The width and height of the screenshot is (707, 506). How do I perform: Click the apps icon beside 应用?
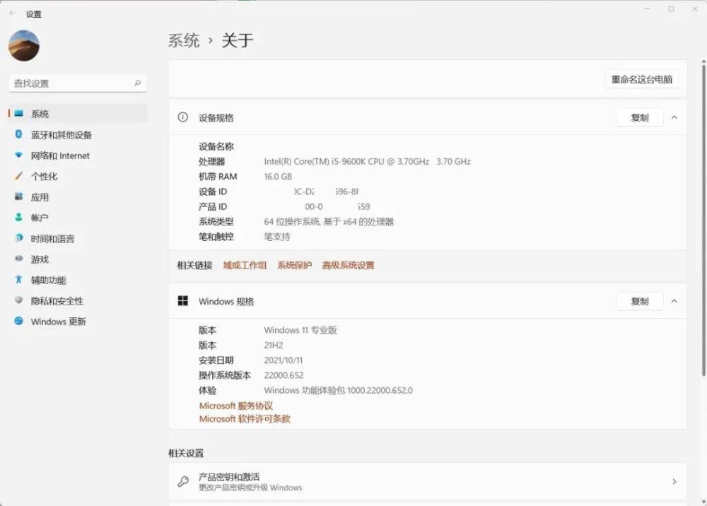click(18, 196)
